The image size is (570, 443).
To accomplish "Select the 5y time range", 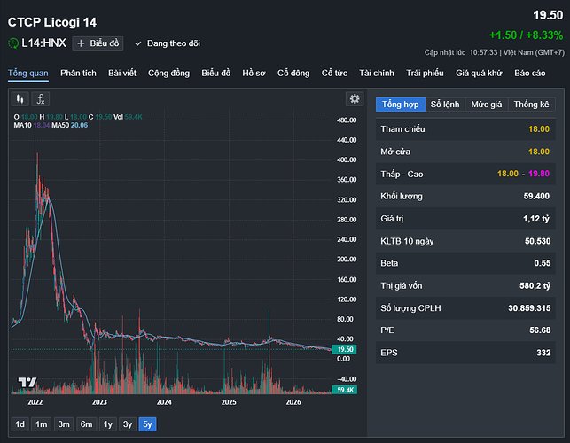I will [147, 424].
